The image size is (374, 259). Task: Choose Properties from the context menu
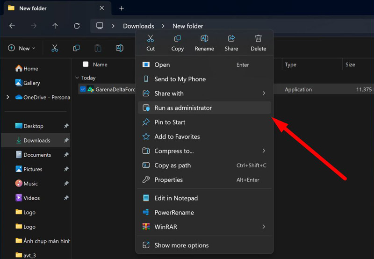click(x=168, y=180)
